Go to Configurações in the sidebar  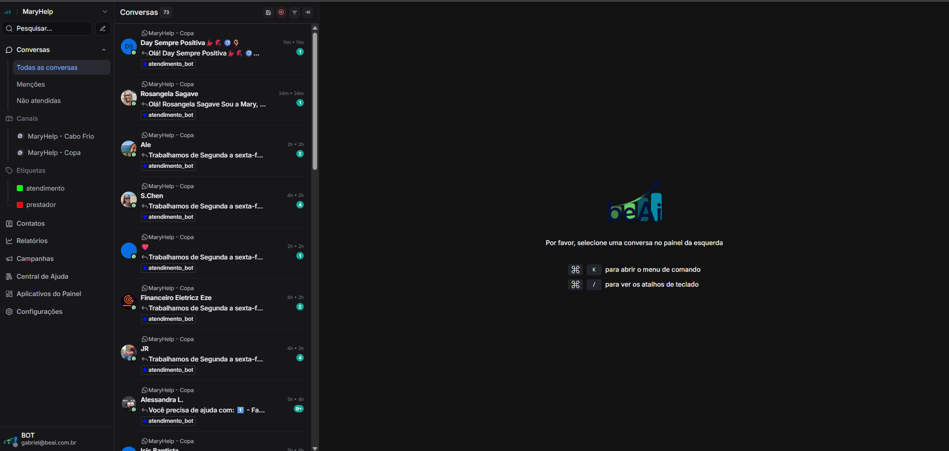coord(39,312)
